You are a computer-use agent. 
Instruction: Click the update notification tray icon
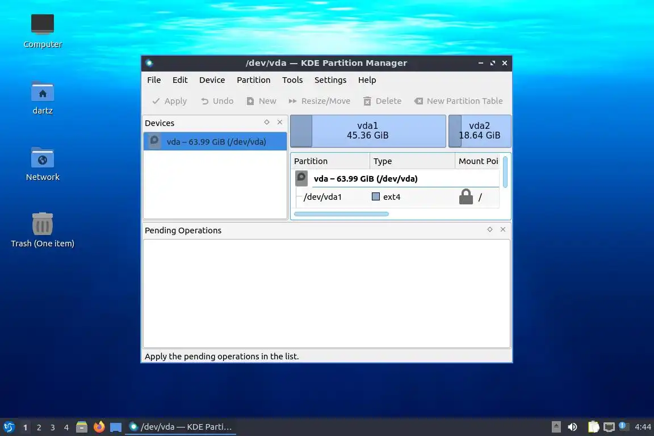pos(623,426)
